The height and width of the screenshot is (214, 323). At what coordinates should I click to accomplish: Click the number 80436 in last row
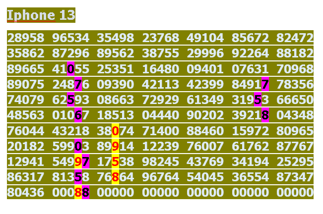pyautogui.click(x=25, y=192)
